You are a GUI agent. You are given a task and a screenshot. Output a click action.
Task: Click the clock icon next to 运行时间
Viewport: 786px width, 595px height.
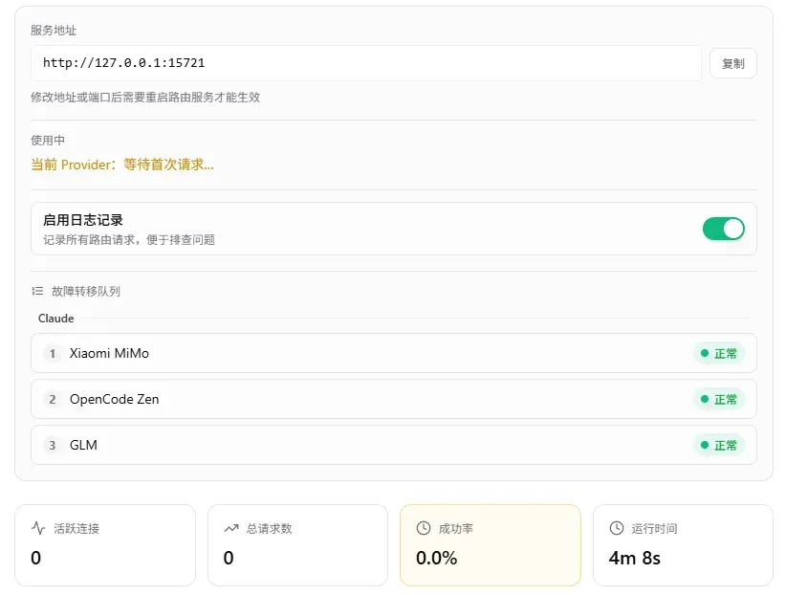(x=617, y=528)
